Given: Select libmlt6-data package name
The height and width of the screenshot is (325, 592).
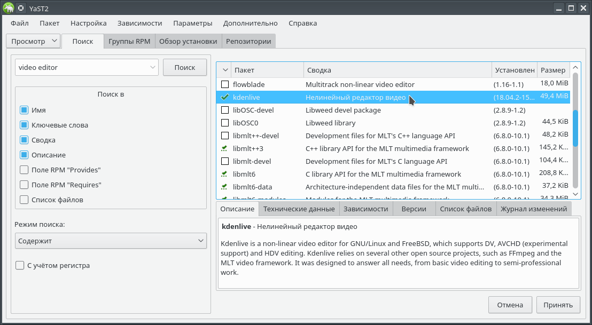Looking at the screenshot, I should coord(253,187).
